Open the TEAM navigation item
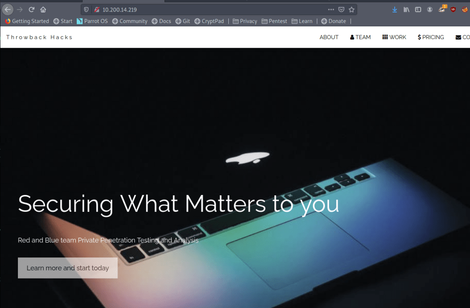Screen dimensions: 470x308 [360, 37]
